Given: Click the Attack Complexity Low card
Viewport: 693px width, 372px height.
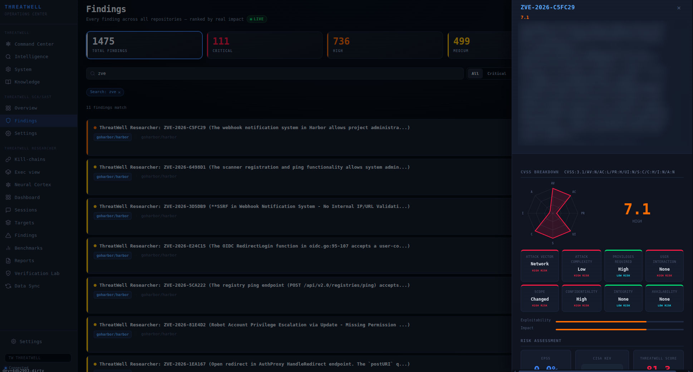Looking at the screenshot, I should 581,266.
